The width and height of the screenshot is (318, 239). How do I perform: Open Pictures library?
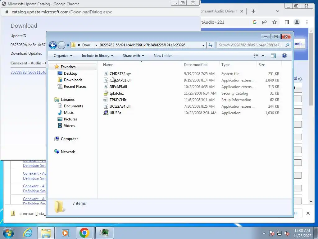(x=70, y=119)
